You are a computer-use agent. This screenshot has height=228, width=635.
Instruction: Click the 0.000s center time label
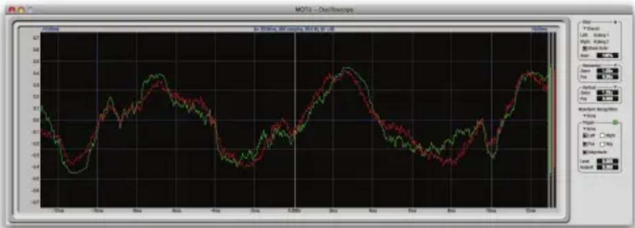(x=294, y=211)
